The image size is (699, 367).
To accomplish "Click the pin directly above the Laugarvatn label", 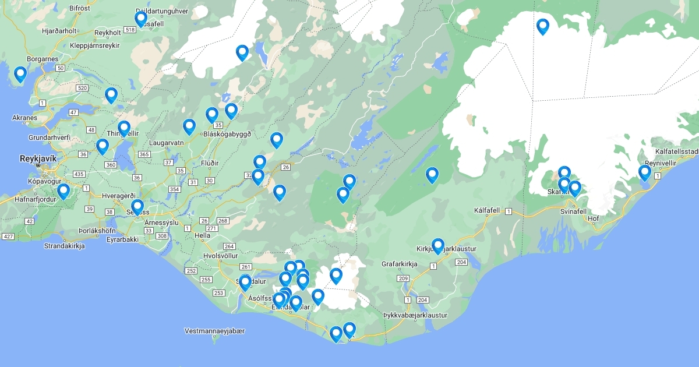I will [189, 126].
